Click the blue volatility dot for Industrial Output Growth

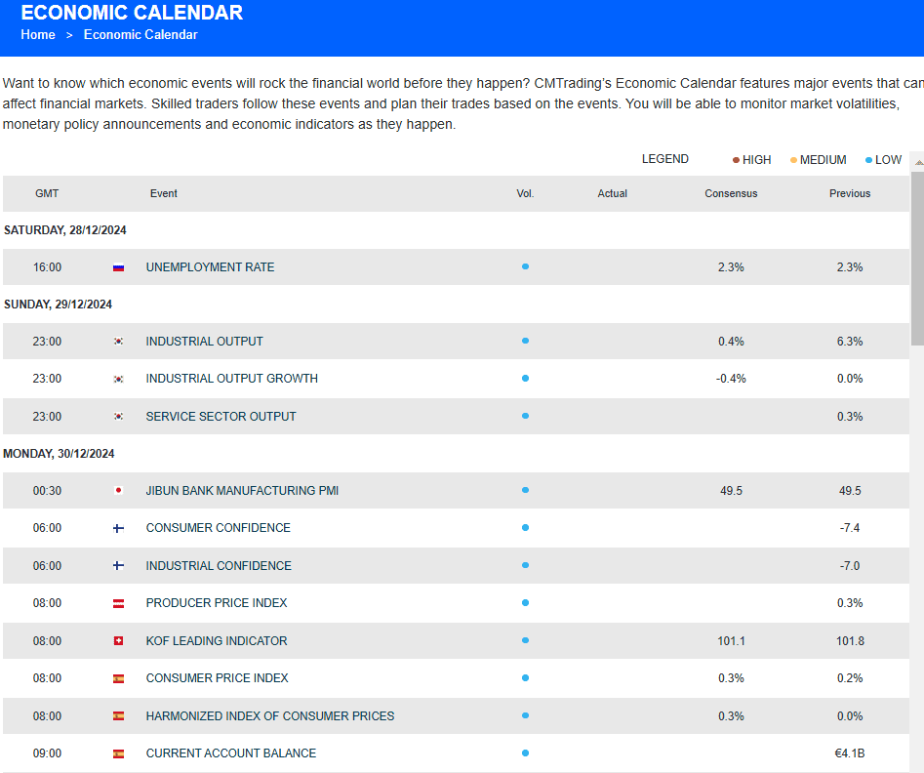coord(525,379)
